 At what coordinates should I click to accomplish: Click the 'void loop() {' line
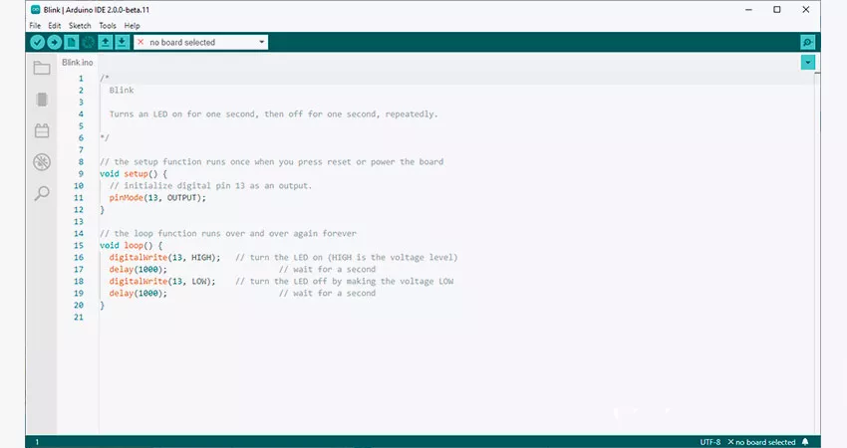pyautogui.click(x=131, y=246)
